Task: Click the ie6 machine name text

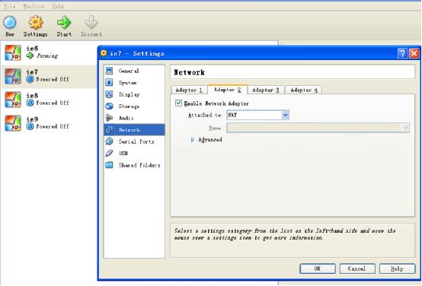Action: point(32,49)
